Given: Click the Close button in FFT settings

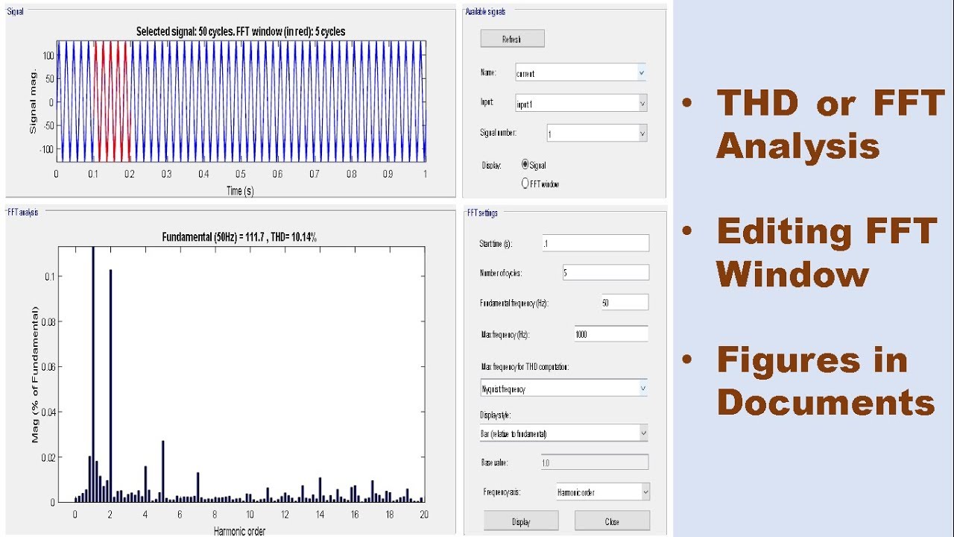Looking at the screenshot, I should coord(612,521).
